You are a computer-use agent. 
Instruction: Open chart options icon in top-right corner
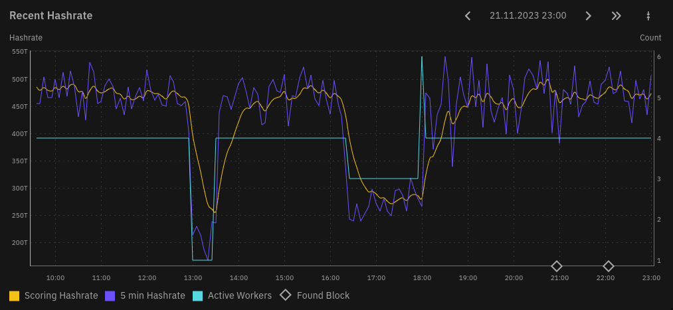[x=648, y=16]
